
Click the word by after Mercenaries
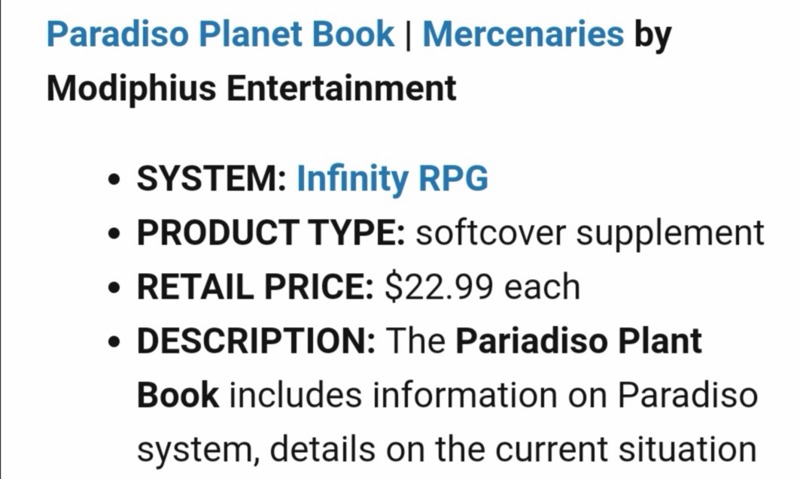[x=652, y=35]
